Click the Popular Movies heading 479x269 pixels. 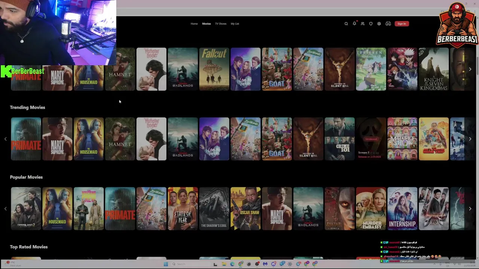26,177
